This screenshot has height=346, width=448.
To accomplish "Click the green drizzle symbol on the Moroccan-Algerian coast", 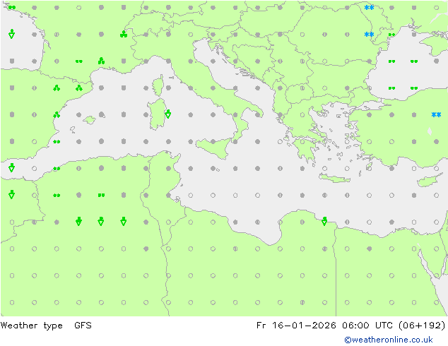I will pos(57,169).
